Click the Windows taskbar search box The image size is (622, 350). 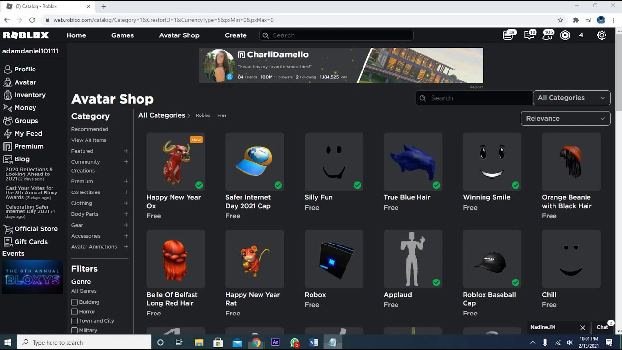point(84,342)
